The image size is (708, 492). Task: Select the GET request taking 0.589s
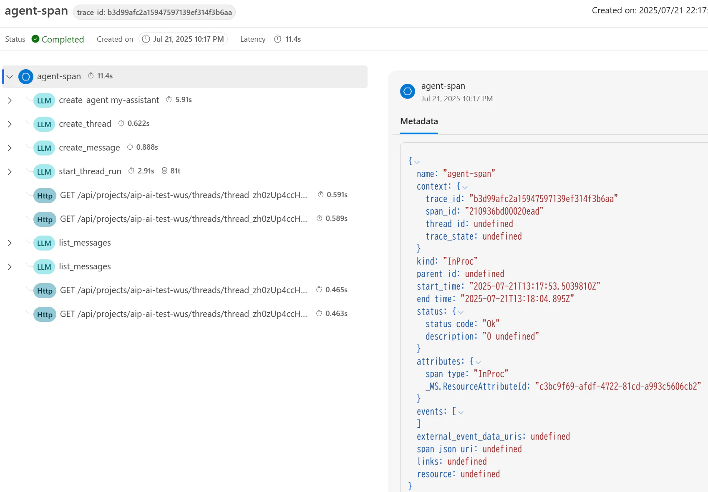coord(184,219)
